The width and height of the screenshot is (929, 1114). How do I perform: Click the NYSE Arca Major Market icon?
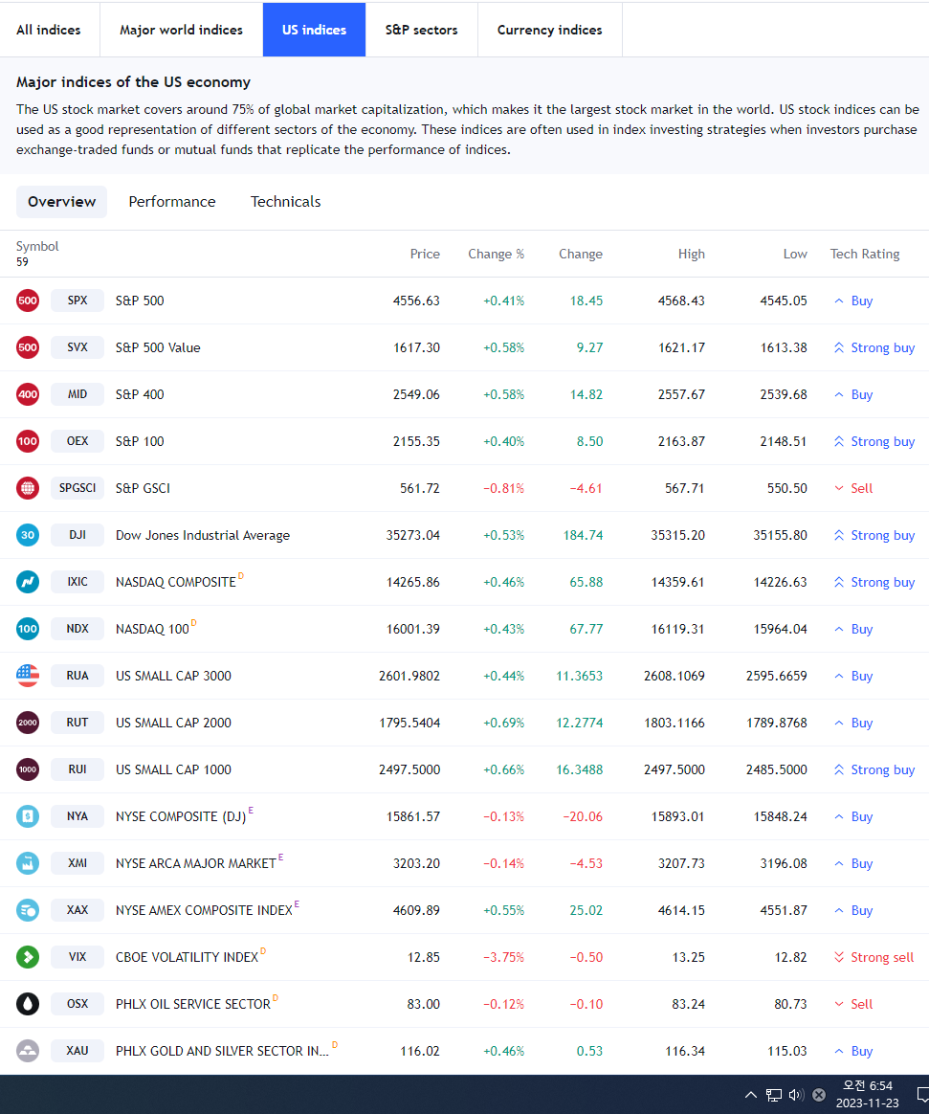click(x=28, y=863)
